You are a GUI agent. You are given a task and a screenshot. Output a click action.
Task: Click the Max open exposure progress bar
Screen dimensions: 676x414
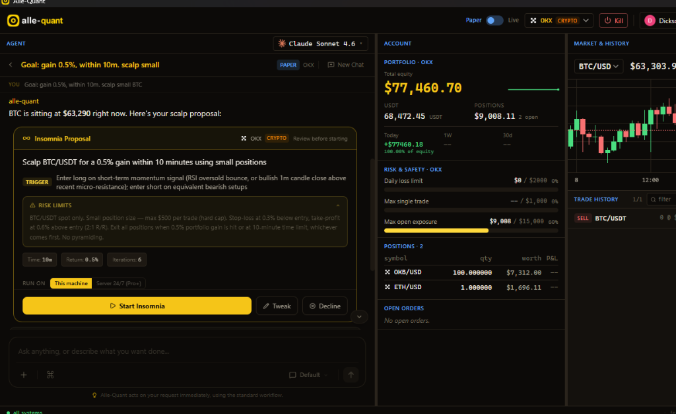click(471, 230)
